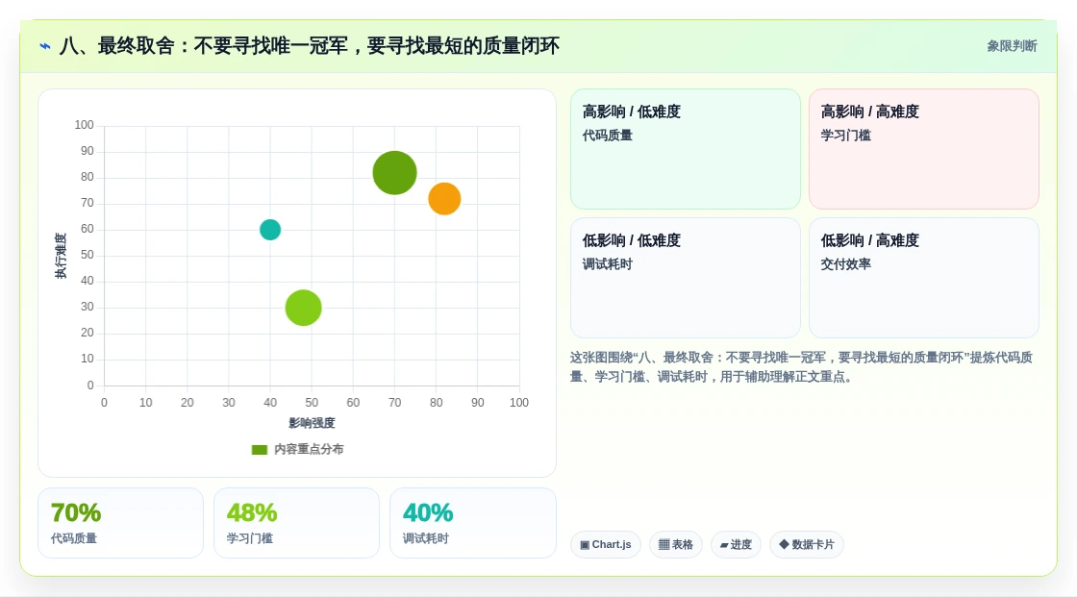Click the 进度 tag chip
Viewport: 1077px width, 597px height.
tap(736, 545)
